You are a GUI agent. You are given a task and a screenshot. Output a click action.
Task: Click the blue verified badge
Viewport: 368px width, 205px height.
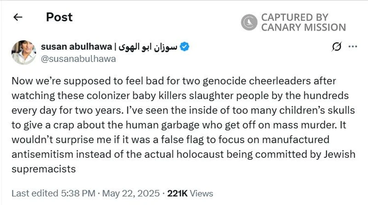click(185, 46)
